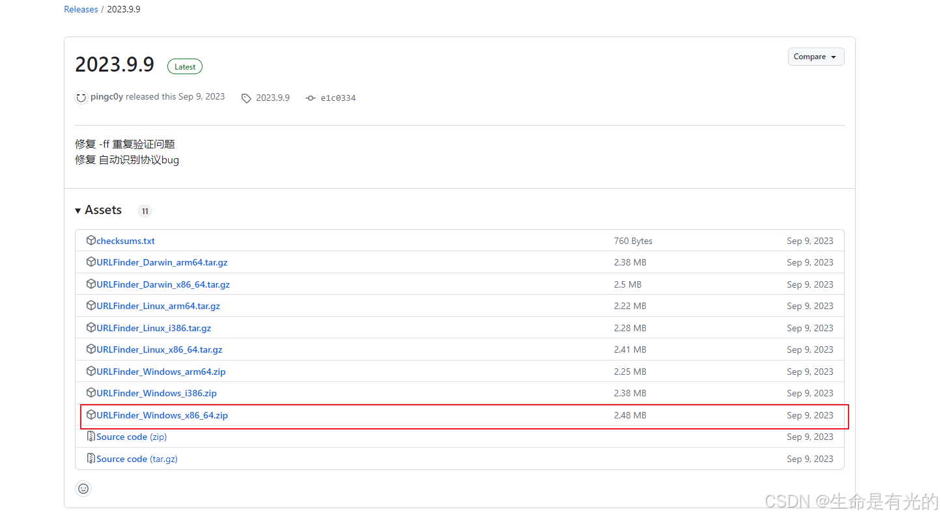The image size is (941, 518).
Task: Click the emoji reaction smiley icon
Action: [x=83, y=489]
